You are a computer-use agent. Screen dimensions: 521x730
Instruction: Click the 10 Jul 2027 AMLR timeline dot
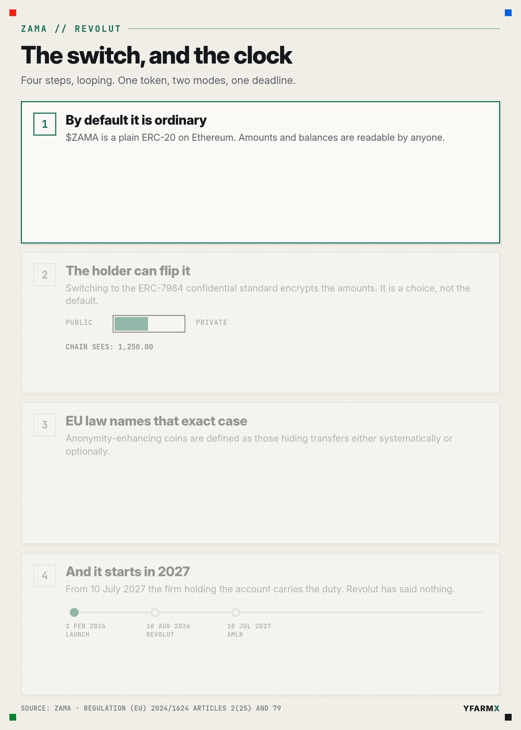point(235,612)
